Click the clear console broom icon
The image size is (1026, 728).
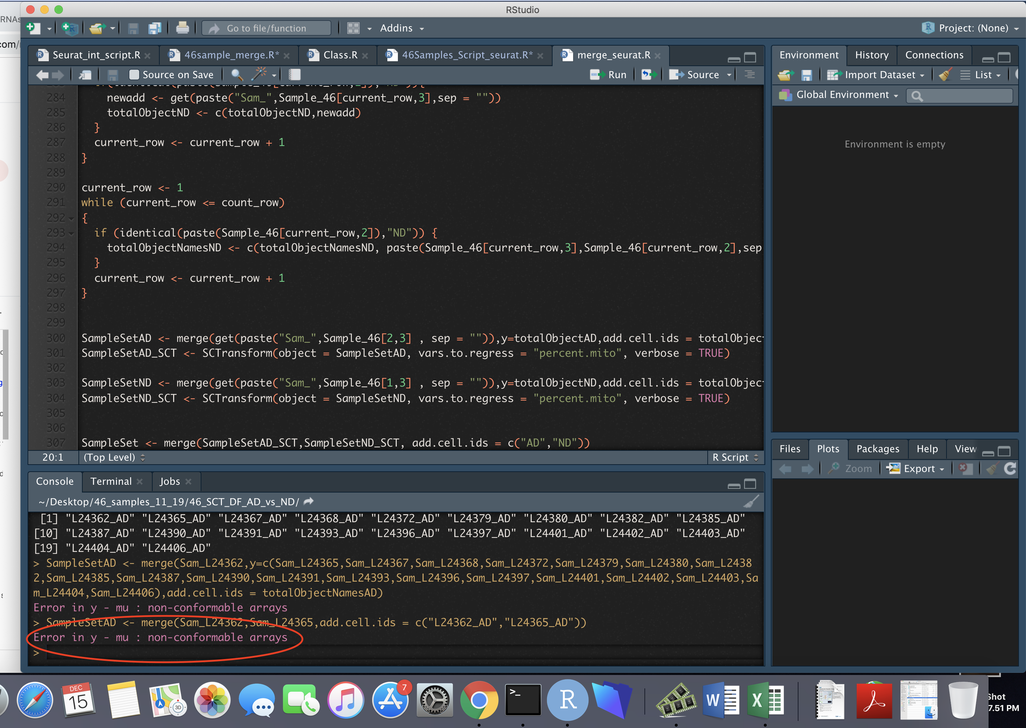(x=751, y=501)
